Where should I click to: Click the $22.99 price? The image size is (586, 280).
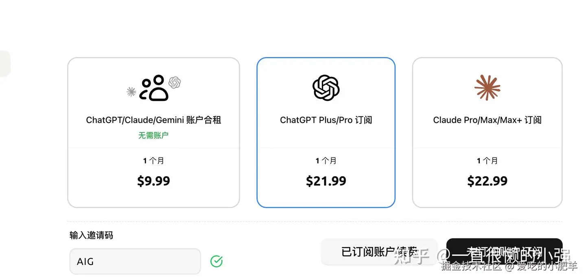point(487,181)
